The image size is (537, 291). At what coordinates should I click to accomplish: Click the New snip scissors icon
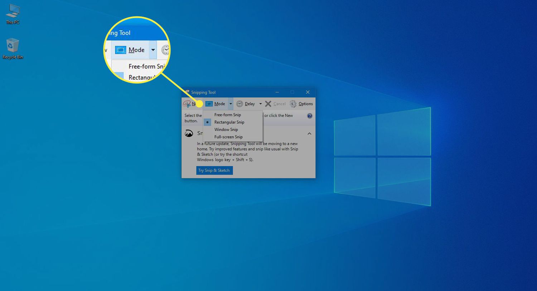click(x=187, y=104)
